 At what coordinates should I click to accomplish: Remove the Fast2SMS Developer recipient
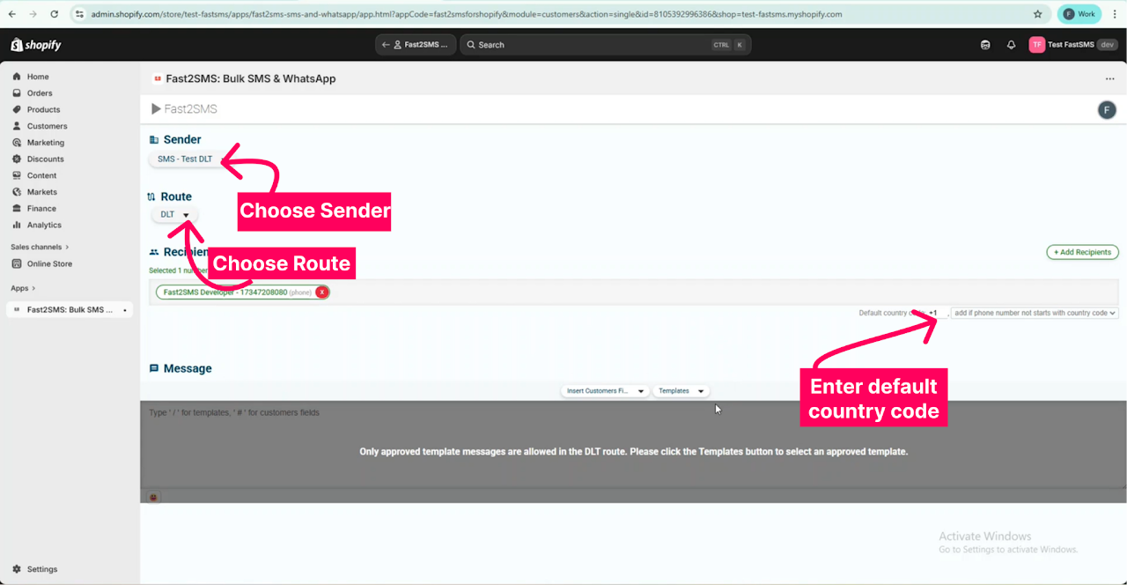[322, 292]
